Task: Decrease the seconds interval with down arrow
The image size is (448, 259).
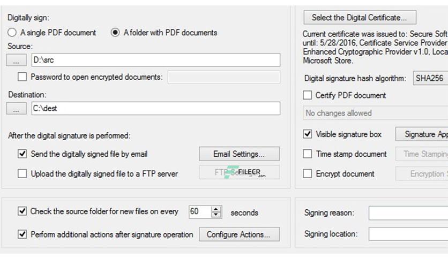Action: [x=216, y=215]
